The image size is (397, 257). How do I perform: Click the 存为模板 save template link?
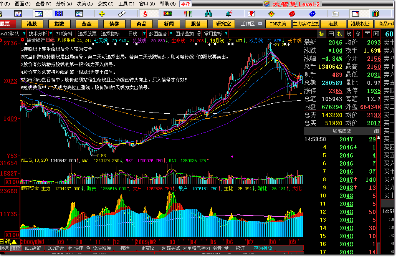click(263, 248)
